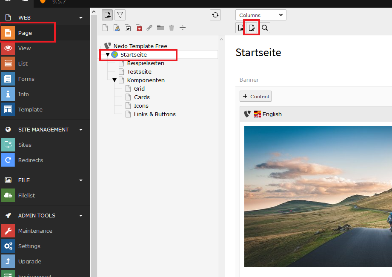Collapse the Komponenten tree node
The image size is (392, 277).
click(x=114, y=80)
